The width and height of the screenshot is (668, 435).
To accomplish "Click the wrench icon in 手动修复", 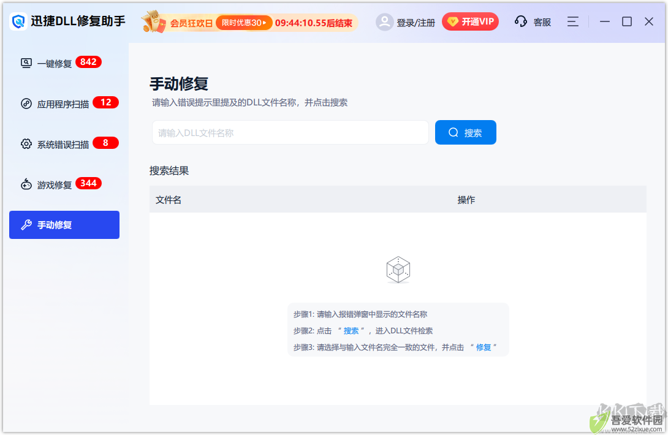I will [x=26, y=225].
